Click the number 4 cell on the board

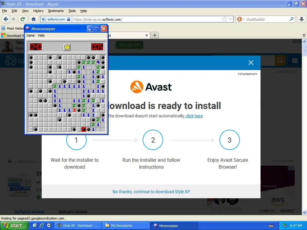[98, 62]
